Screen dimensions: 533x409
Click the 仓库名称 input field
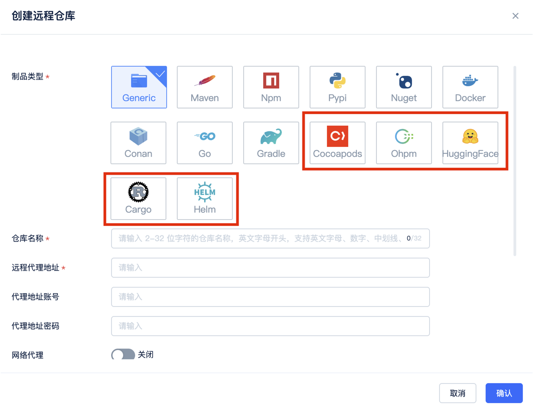[x=260, y=238]
